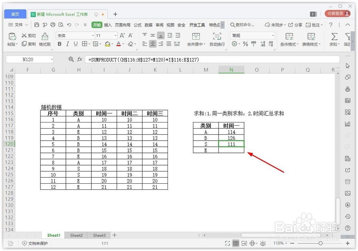Click the Share (分享) button
This screenshot has width=358, height=251.
[295, 25]
